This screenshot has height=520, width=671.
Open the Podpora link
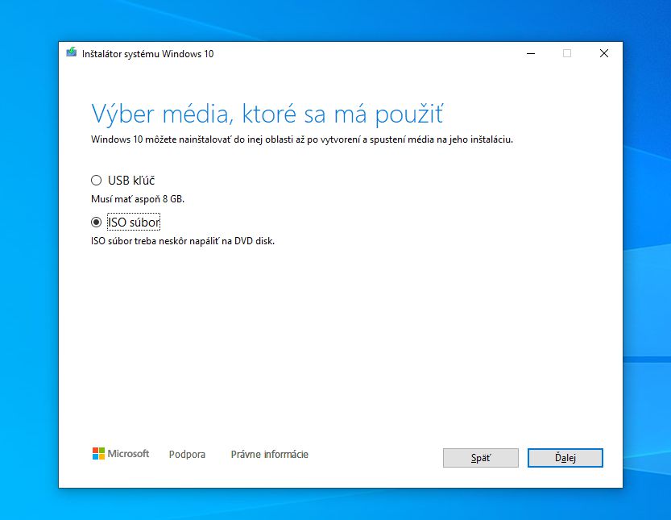(x=187, y=455)
